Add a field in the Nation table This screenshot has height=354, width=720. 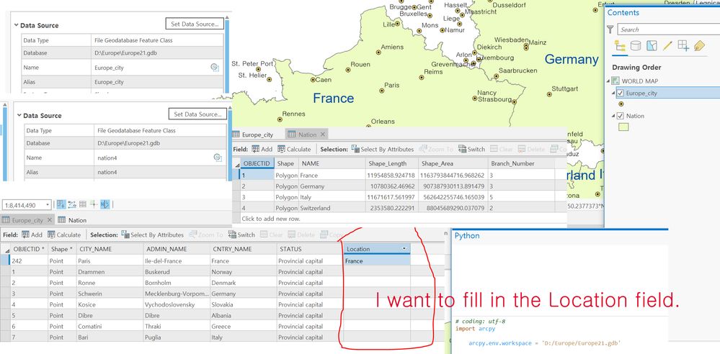tap(262, 149)
